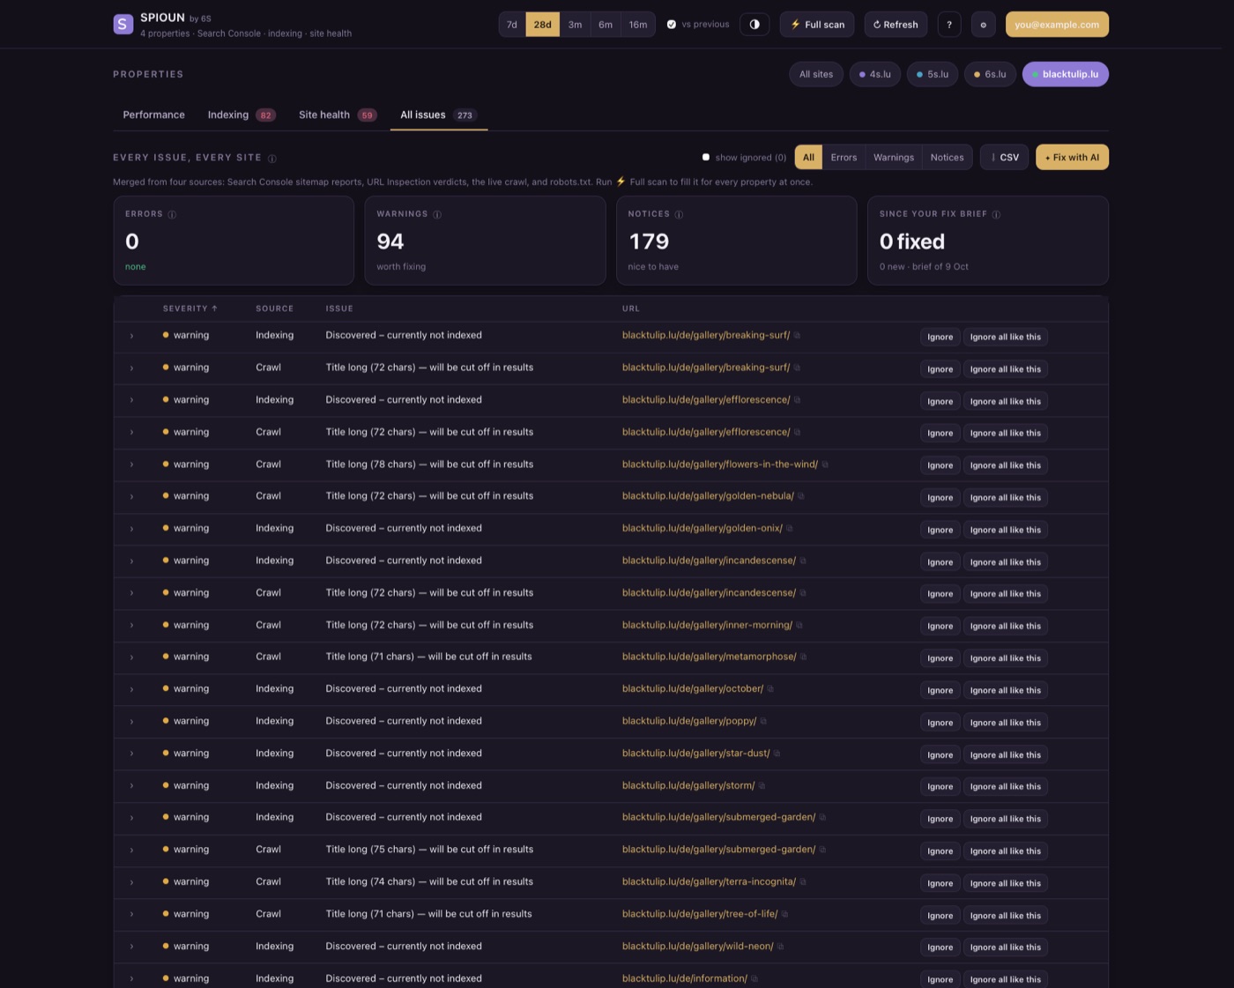Copy the october gallery URL via copy icon
Viewport: 1234px width, 988px height.
pyautogui.click(x=770, y=689)
